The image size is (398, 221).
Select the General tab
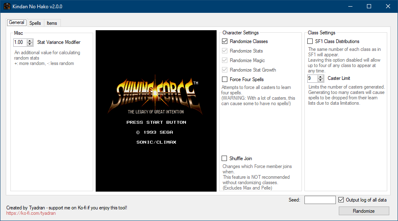17,23
